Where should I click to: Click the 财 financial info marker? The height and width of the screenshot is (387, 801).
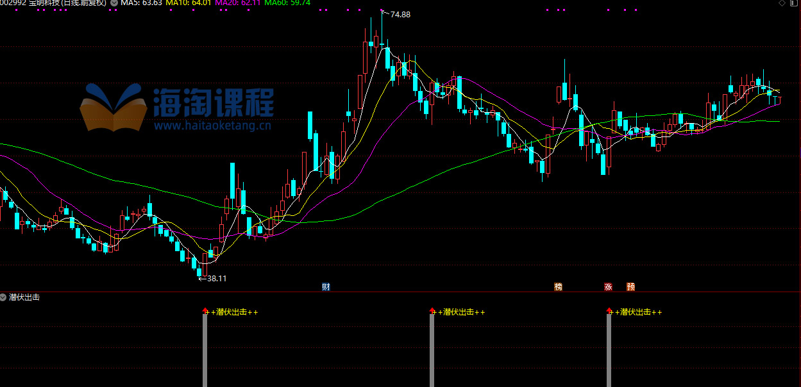(x=326, y=287)
